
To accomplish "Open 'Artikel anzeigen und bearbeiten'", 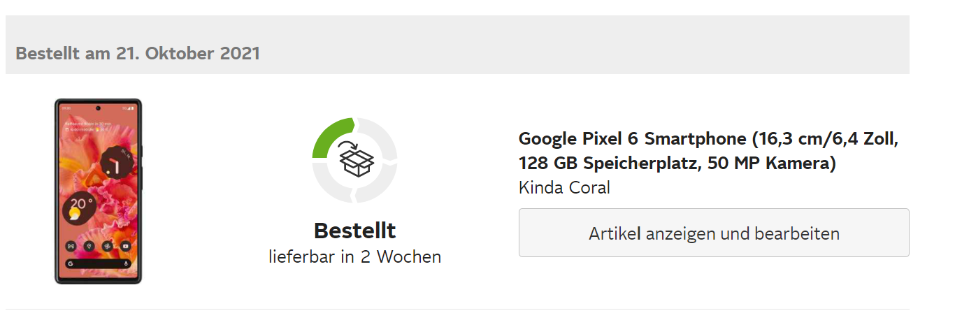I will (714, 233).
